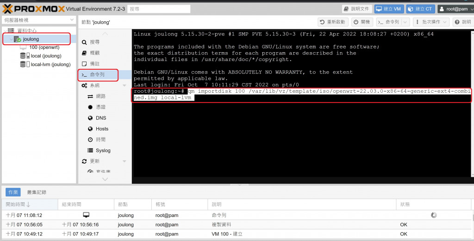Focus the top 搜尋 search field
This screenshot has height=241, width=474.
click(159, 9)
